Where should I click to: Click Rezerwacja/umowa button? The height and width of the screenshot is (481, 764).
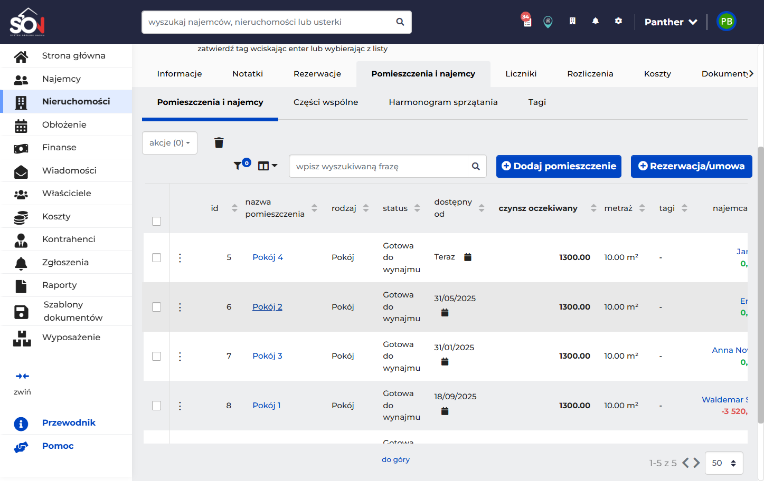(x=692, y=166)
